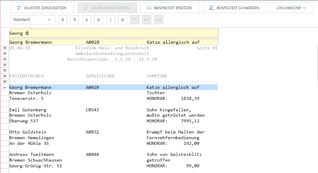Click 'Krampf beim Halten der' text
Viewport: 318px width, 173px height.
176,132
